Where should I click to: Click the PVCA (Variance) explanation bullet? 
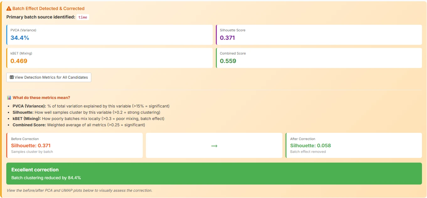tap(91, 106)
